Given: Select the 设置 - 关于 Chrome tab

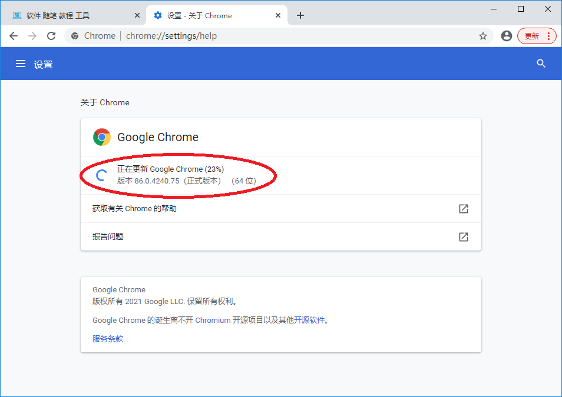Looking at the screenshot, I should 216,15.
